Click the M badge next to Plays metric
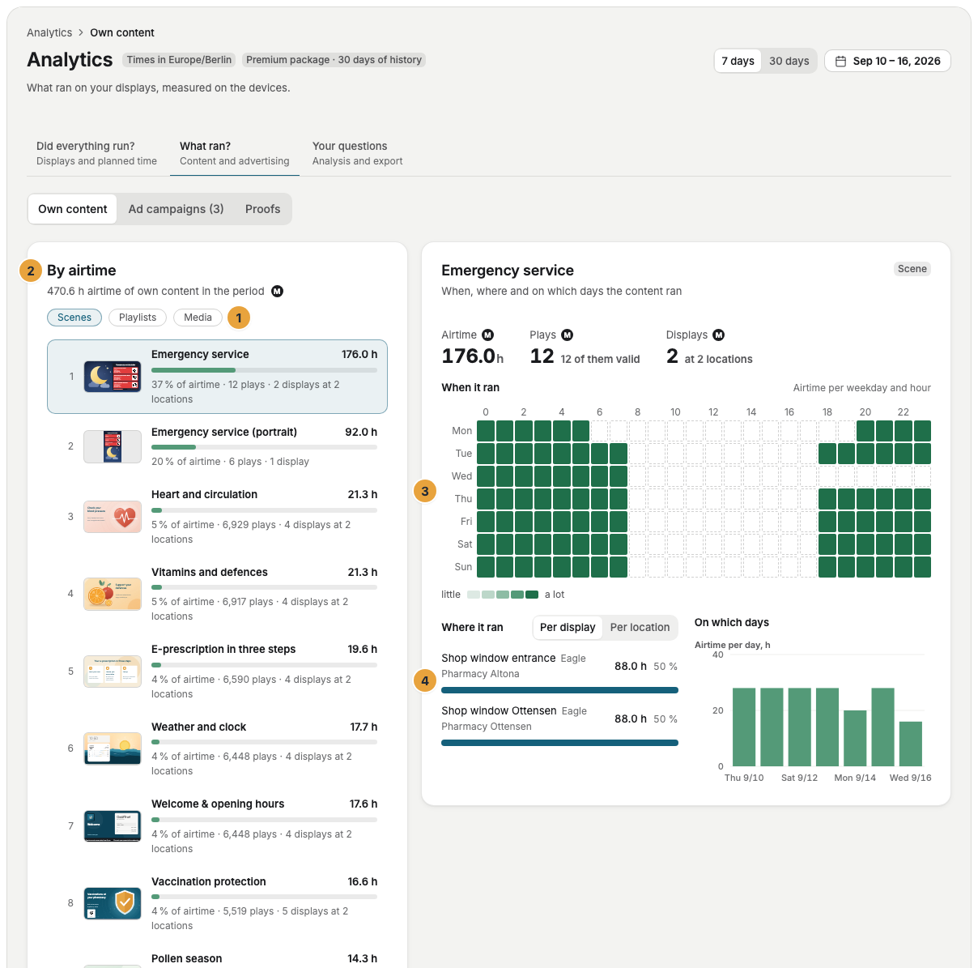 click(567, 335)
